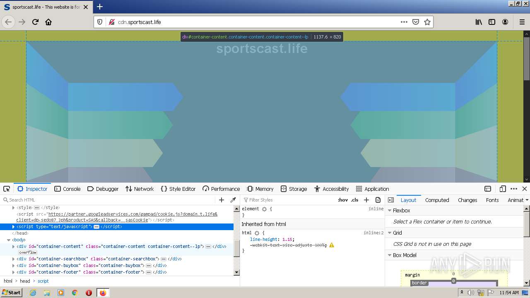
Task: Open the Storage panel
Action: (x=294, y=189)
